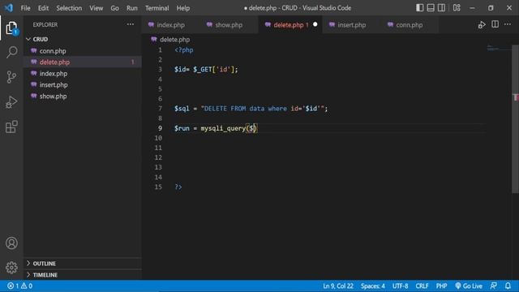Change indentation via Spaces: 4
The width and height of the screenshot is (519, 292).
pyautogui.click(x=373, y=286)
